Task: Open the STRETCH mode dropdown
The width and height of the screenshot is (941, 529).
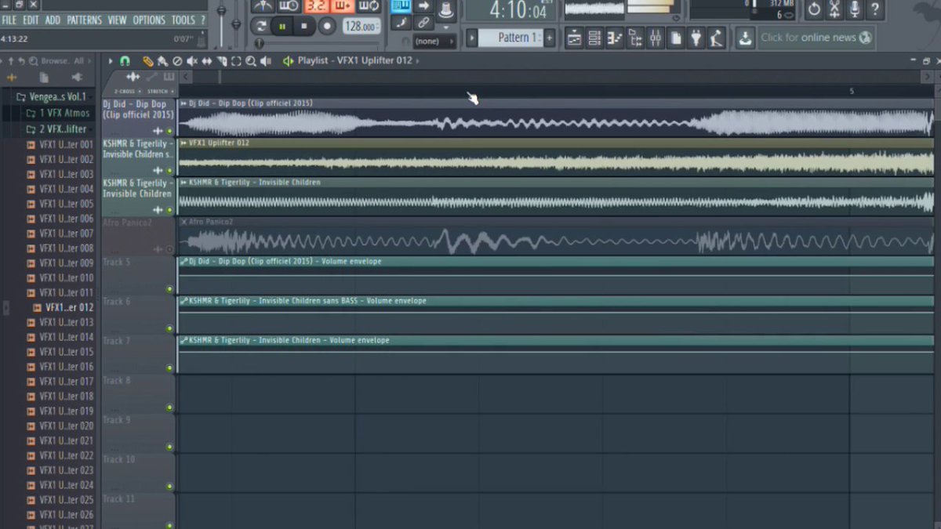Action: [x=160, y=92]
